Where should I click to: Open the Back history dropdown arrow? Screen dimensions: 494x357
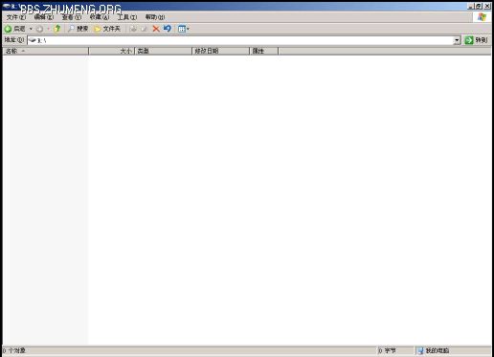(31, 29)
